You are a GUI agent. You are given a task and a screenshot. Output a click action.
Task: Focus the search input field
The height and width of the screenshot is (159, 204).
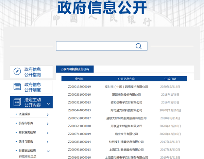pos(102,46)
